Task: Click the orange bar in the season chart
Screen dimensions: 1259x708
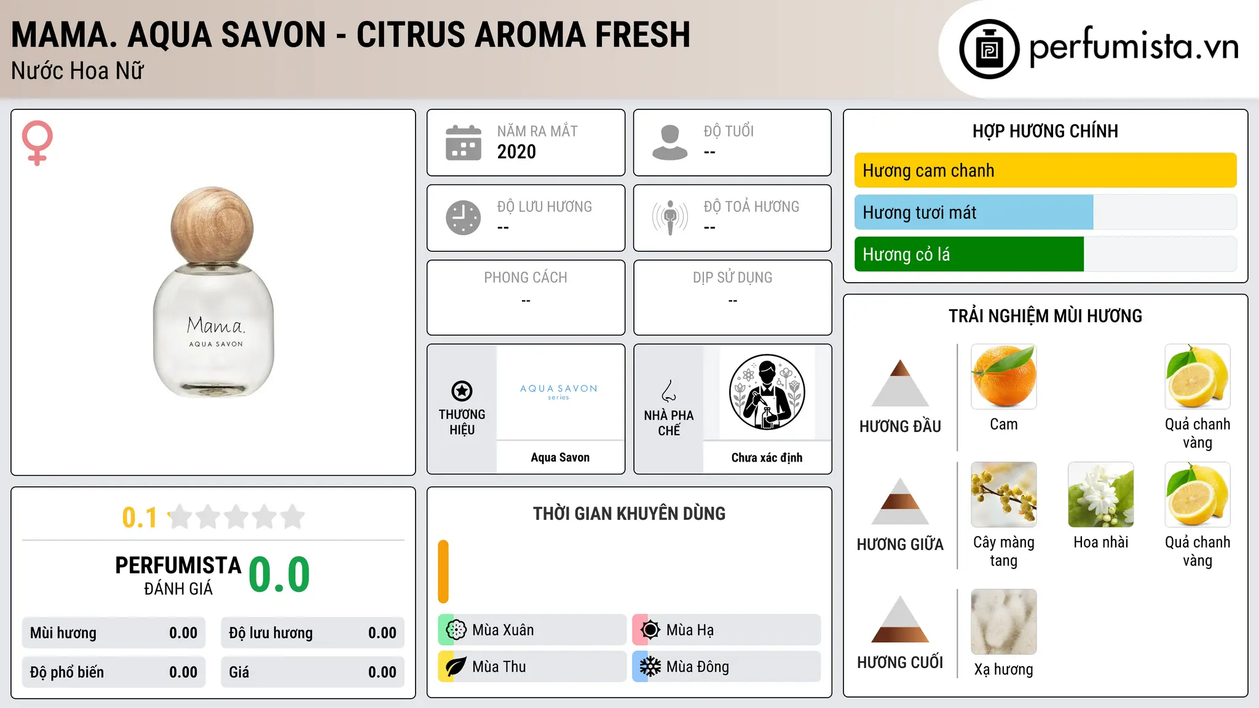Action: tap(443, 572)
